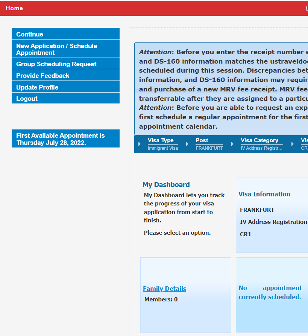Open New Application / Schedule Appointment

tap(65, 49)
